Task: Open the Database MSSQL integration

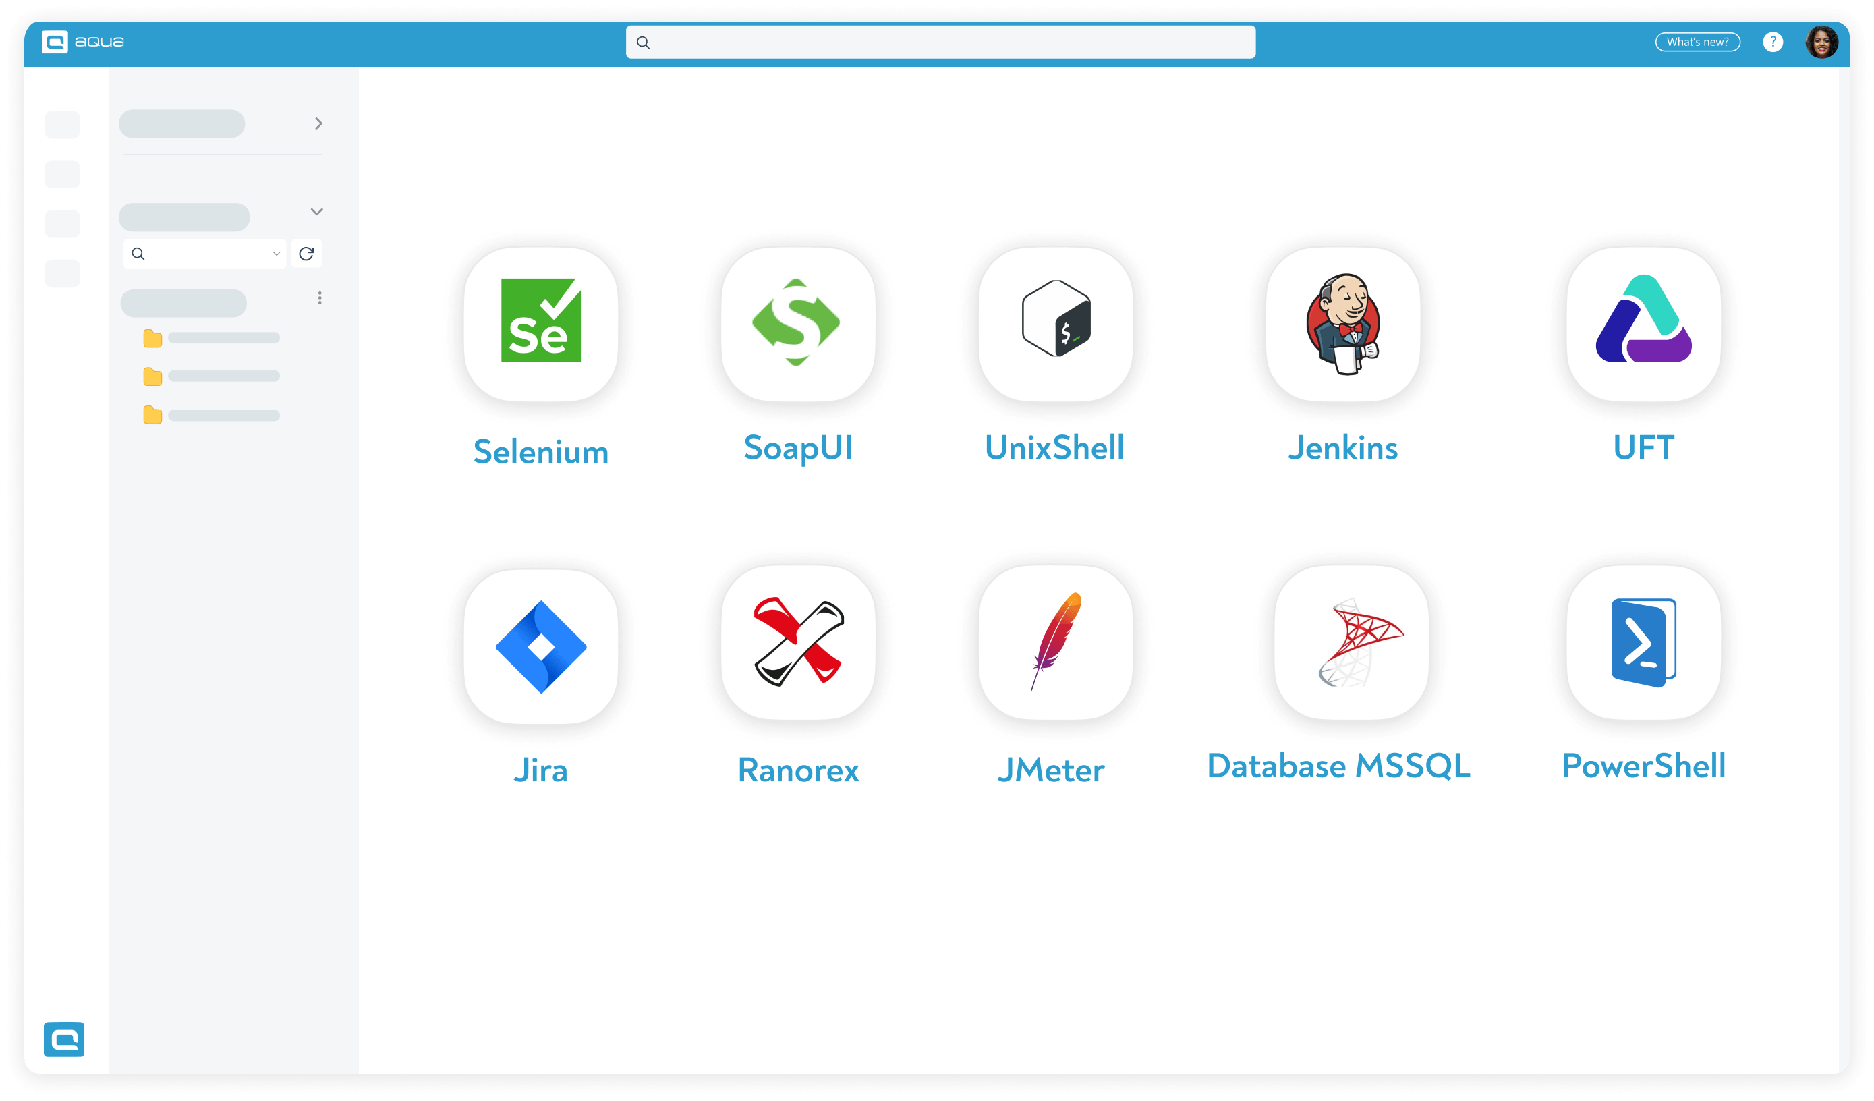Action: tap(1352, 646)
